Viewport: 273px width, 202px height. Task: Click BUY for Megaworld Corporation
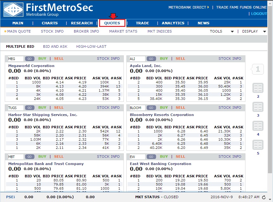click(x=42, y=58)
